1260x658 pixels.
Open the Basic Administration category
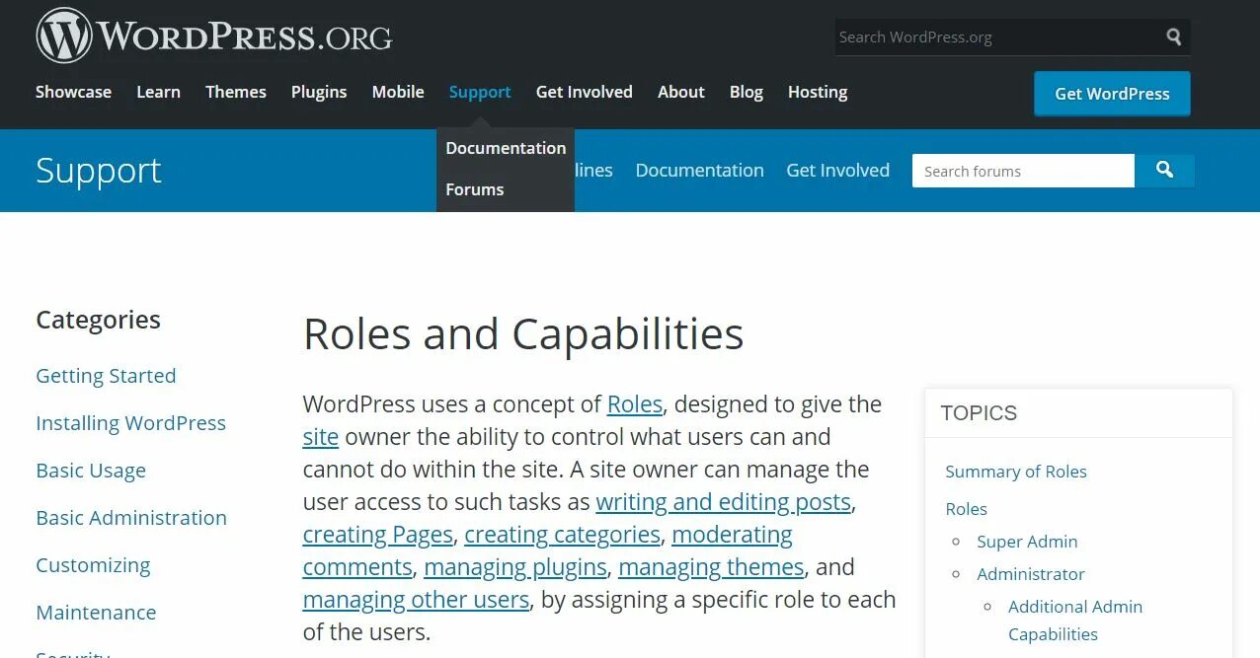[x=131, y=518]
